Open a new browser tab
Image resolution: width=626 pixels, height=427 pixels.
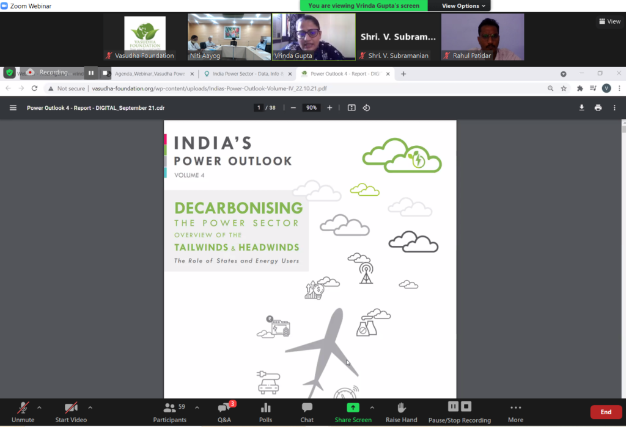click(x=403, y=74)
